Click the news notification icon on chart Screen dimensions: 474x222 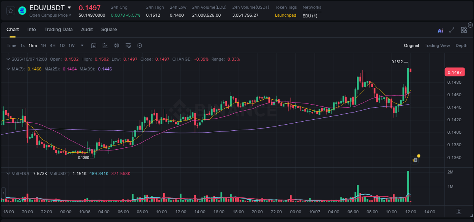pyautogui.click(x=415, y=159)
